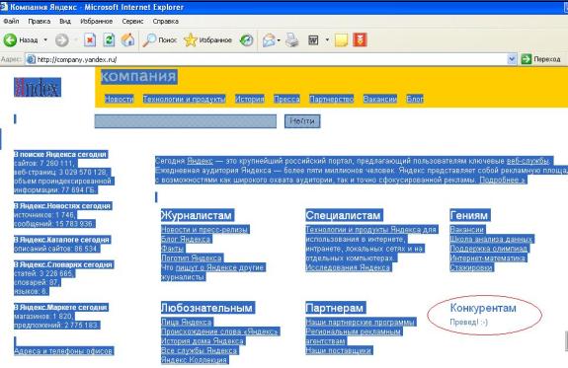This screenshot has width=568, height=368.
Task: Click the Edit with Word icon
Action: (313, 39)
